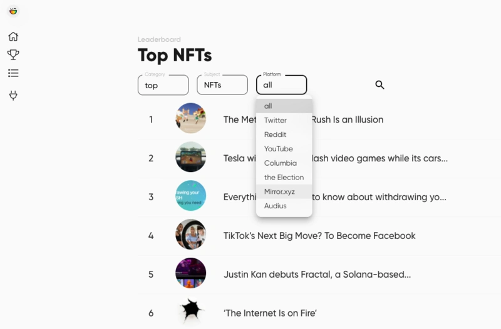This screenshot has height=329, width=501.
Task: Select Reddit from the platform list
Action: pyautogui.click(x=275, y=134)
